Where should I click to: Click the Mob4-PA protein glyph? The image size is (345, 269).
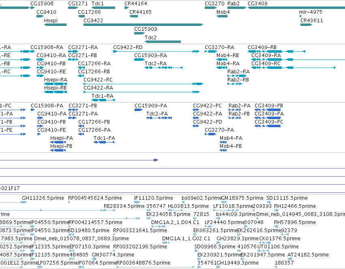coord(223,142)
